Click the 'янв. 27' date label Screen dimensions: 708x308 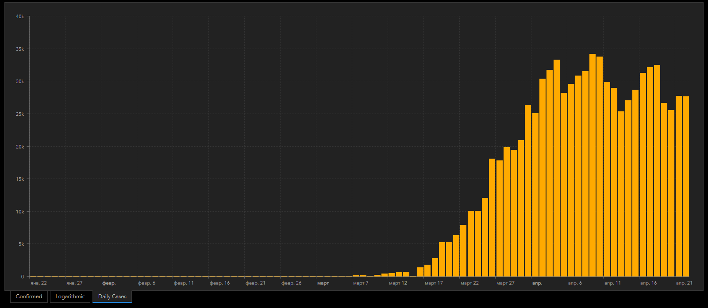(x=74, y=283)
